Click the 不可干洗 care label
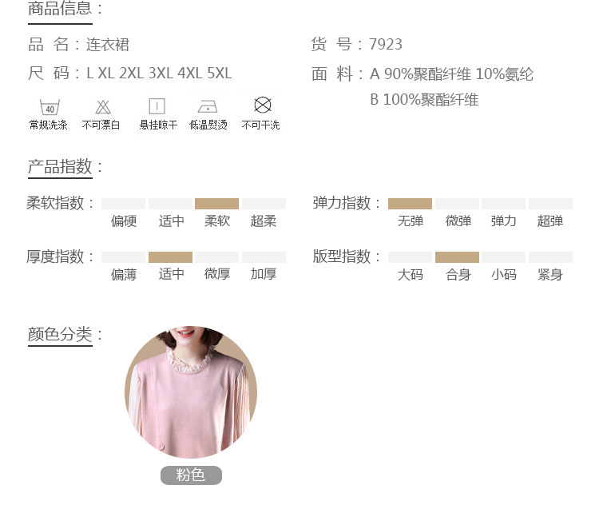 (260, 125)
